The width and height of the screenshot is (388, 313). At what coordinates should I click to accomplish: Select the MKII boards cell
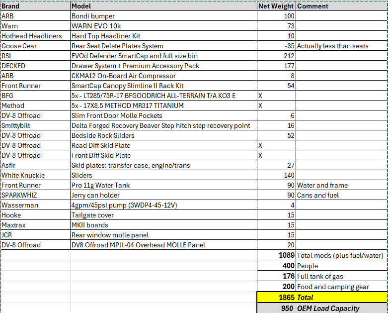pos(163,225)
